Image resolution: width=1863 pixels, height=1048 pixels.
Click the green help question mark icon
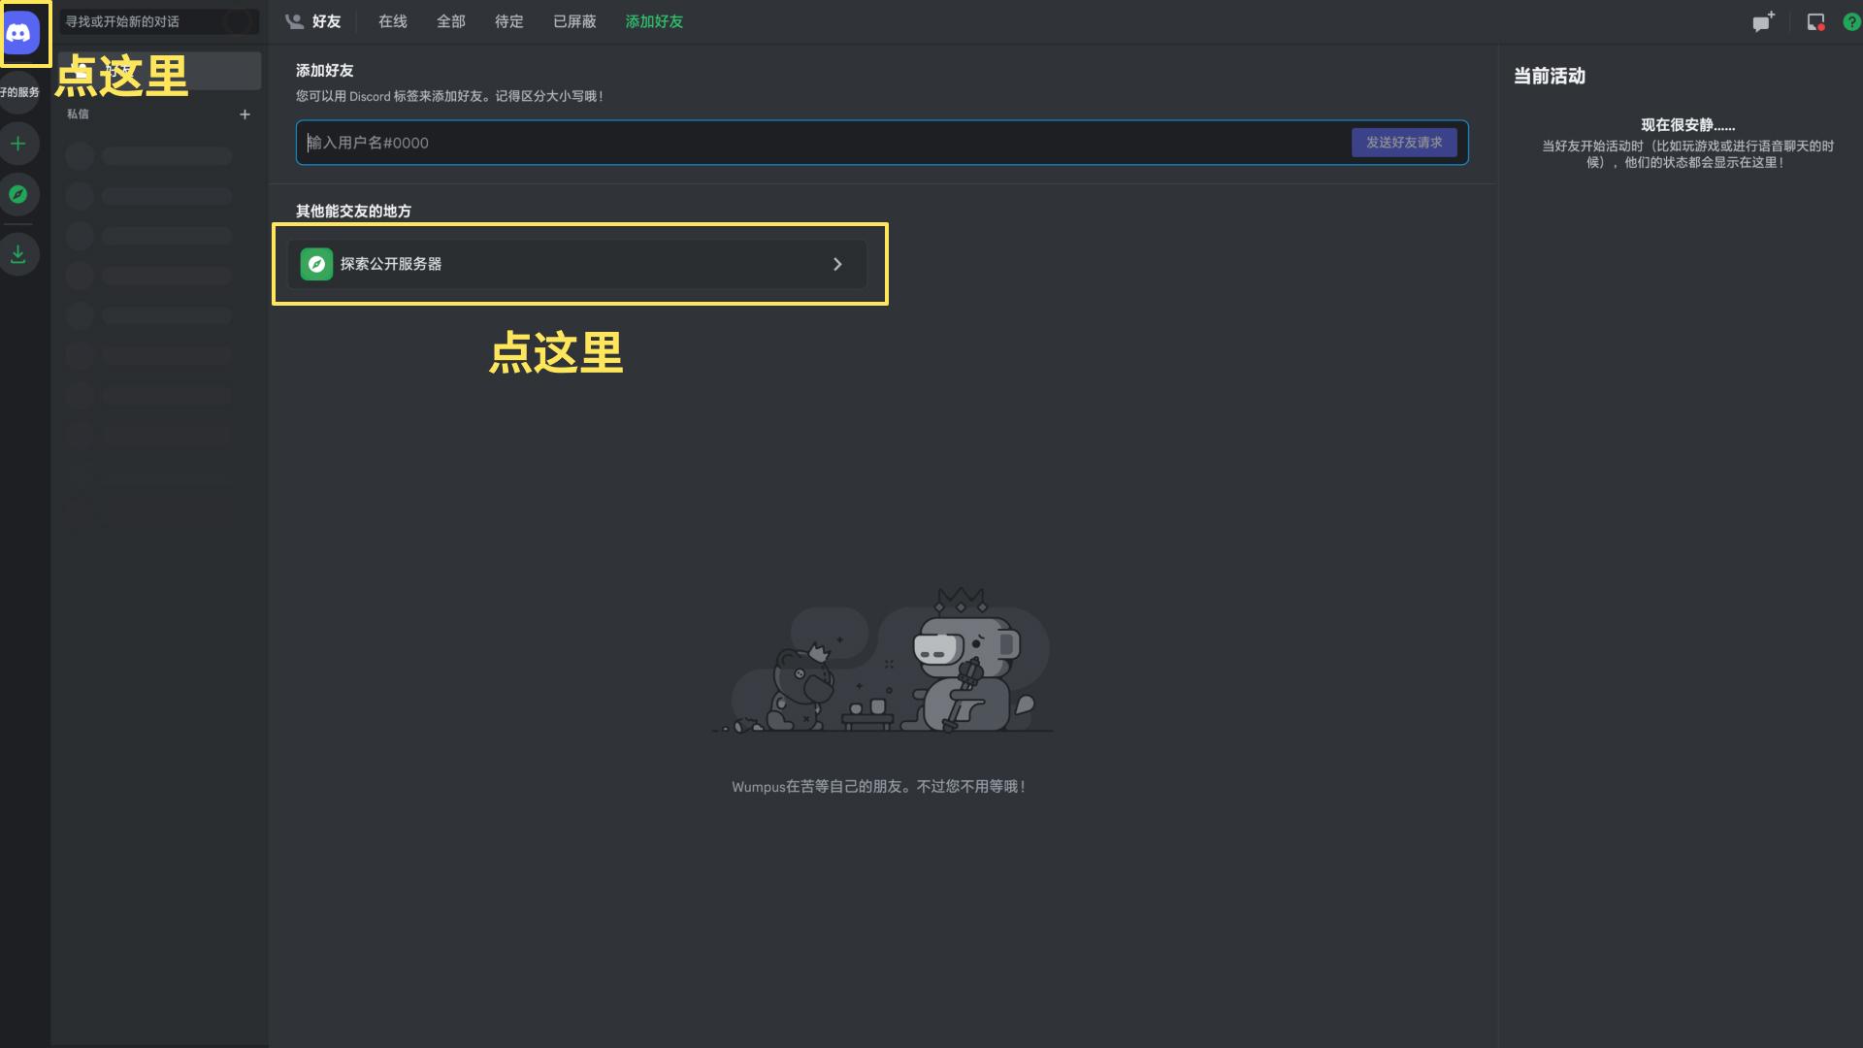pos(1851,22)
